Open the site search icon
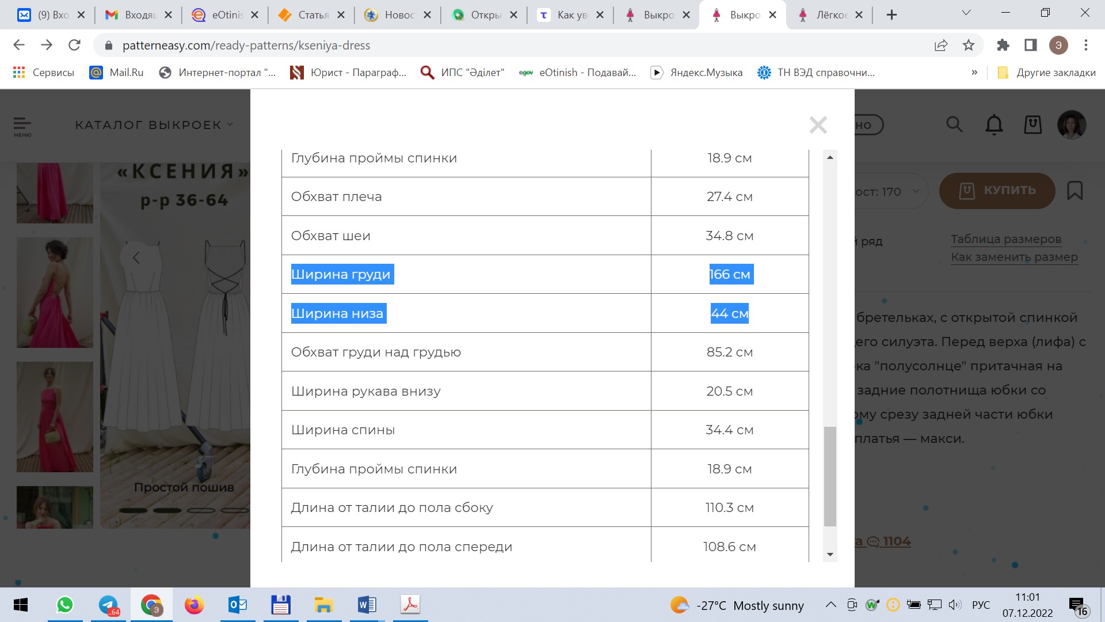This screenshot has height=622, width=1105. (x=954, y=124)
